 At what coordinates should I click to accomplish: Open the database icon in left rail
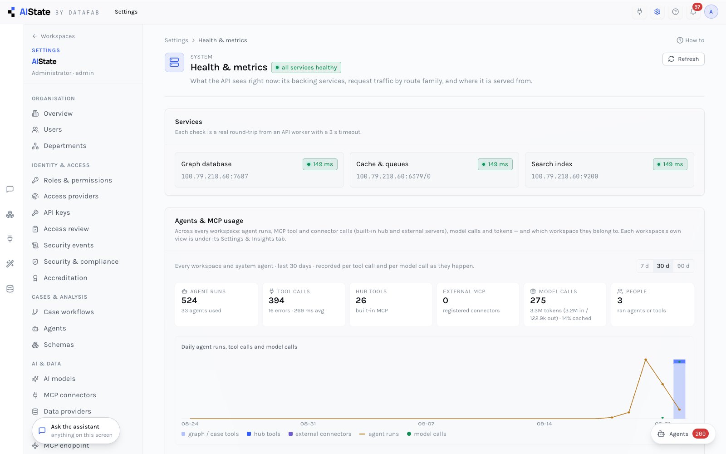tap(10, 289)
